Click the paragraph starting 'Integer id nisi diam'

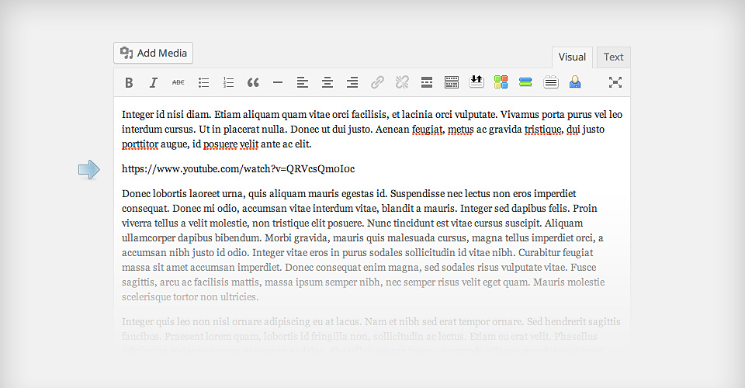pyautogui.click(x=372, y=129)
